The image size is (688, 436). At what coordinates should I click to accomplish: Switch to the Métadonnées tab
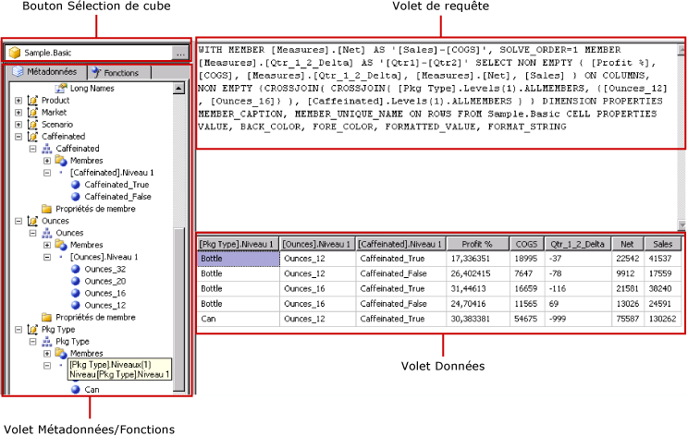pyautogui.click(x=44, y=71)
